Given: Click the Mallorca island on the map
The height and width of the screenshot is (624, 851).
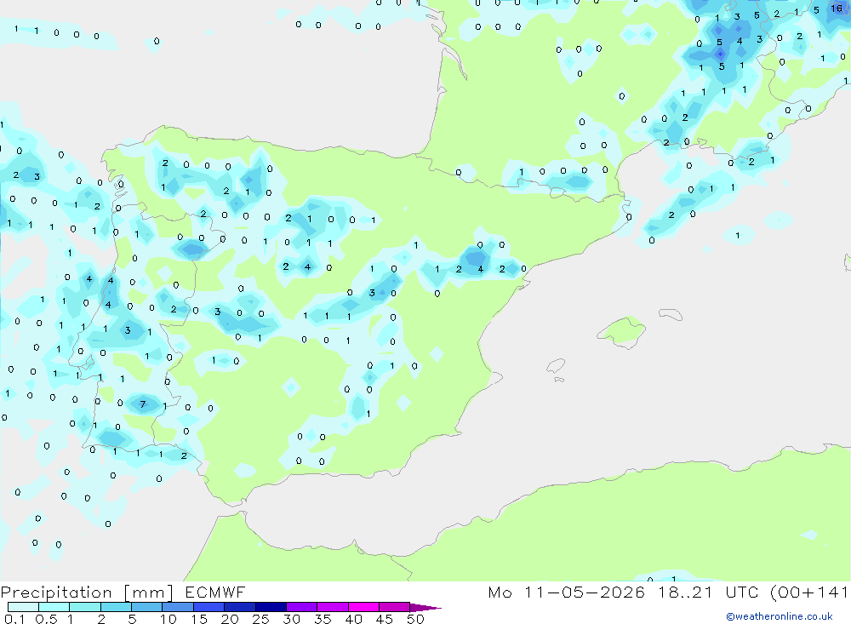Looking at the screenshot, I should 623,330.
